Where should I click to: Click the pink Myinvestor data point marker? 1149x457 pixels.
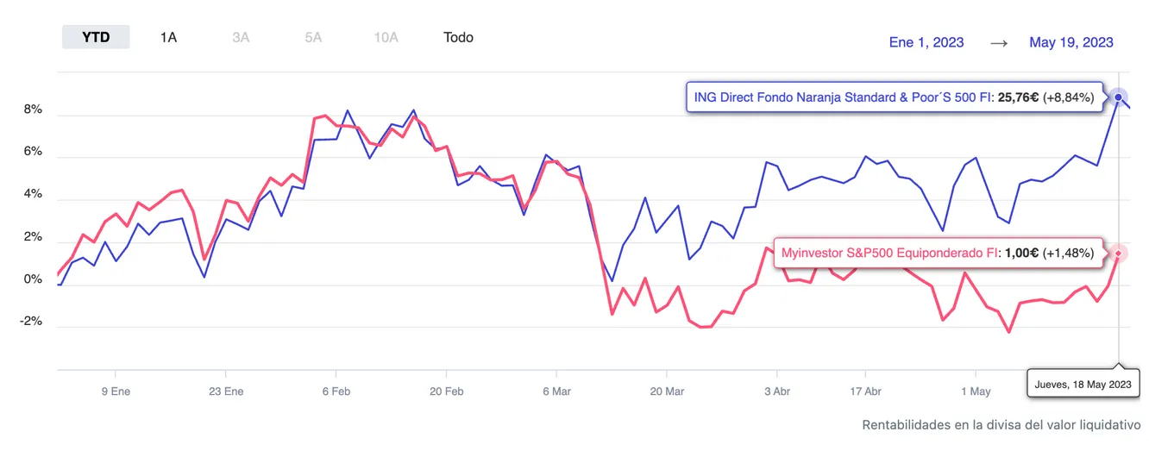[1119, 253]
